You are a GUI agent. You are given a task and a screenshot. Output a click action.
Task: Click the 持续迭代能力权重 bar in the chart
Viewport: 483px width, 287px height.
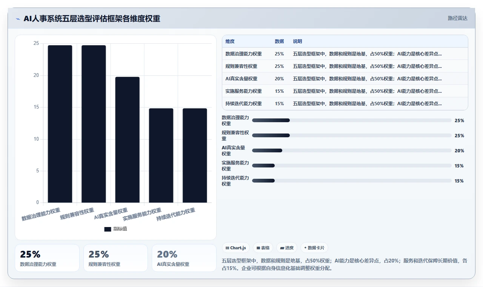[x=195, y=155]
